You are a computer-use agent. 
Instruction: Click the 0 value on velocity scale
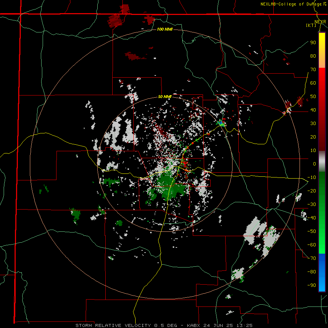pyautogui.click(x=315, y=164)
